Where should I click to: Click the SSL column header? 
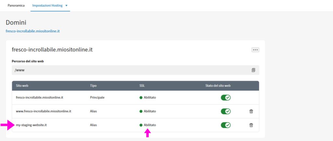(142, 86)
